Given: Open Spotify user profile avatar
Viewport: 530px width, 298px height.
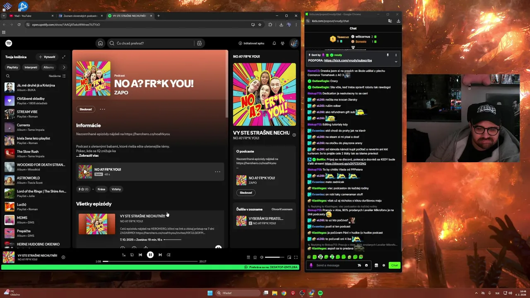Looking at the screenshot, I should [294, 43].
